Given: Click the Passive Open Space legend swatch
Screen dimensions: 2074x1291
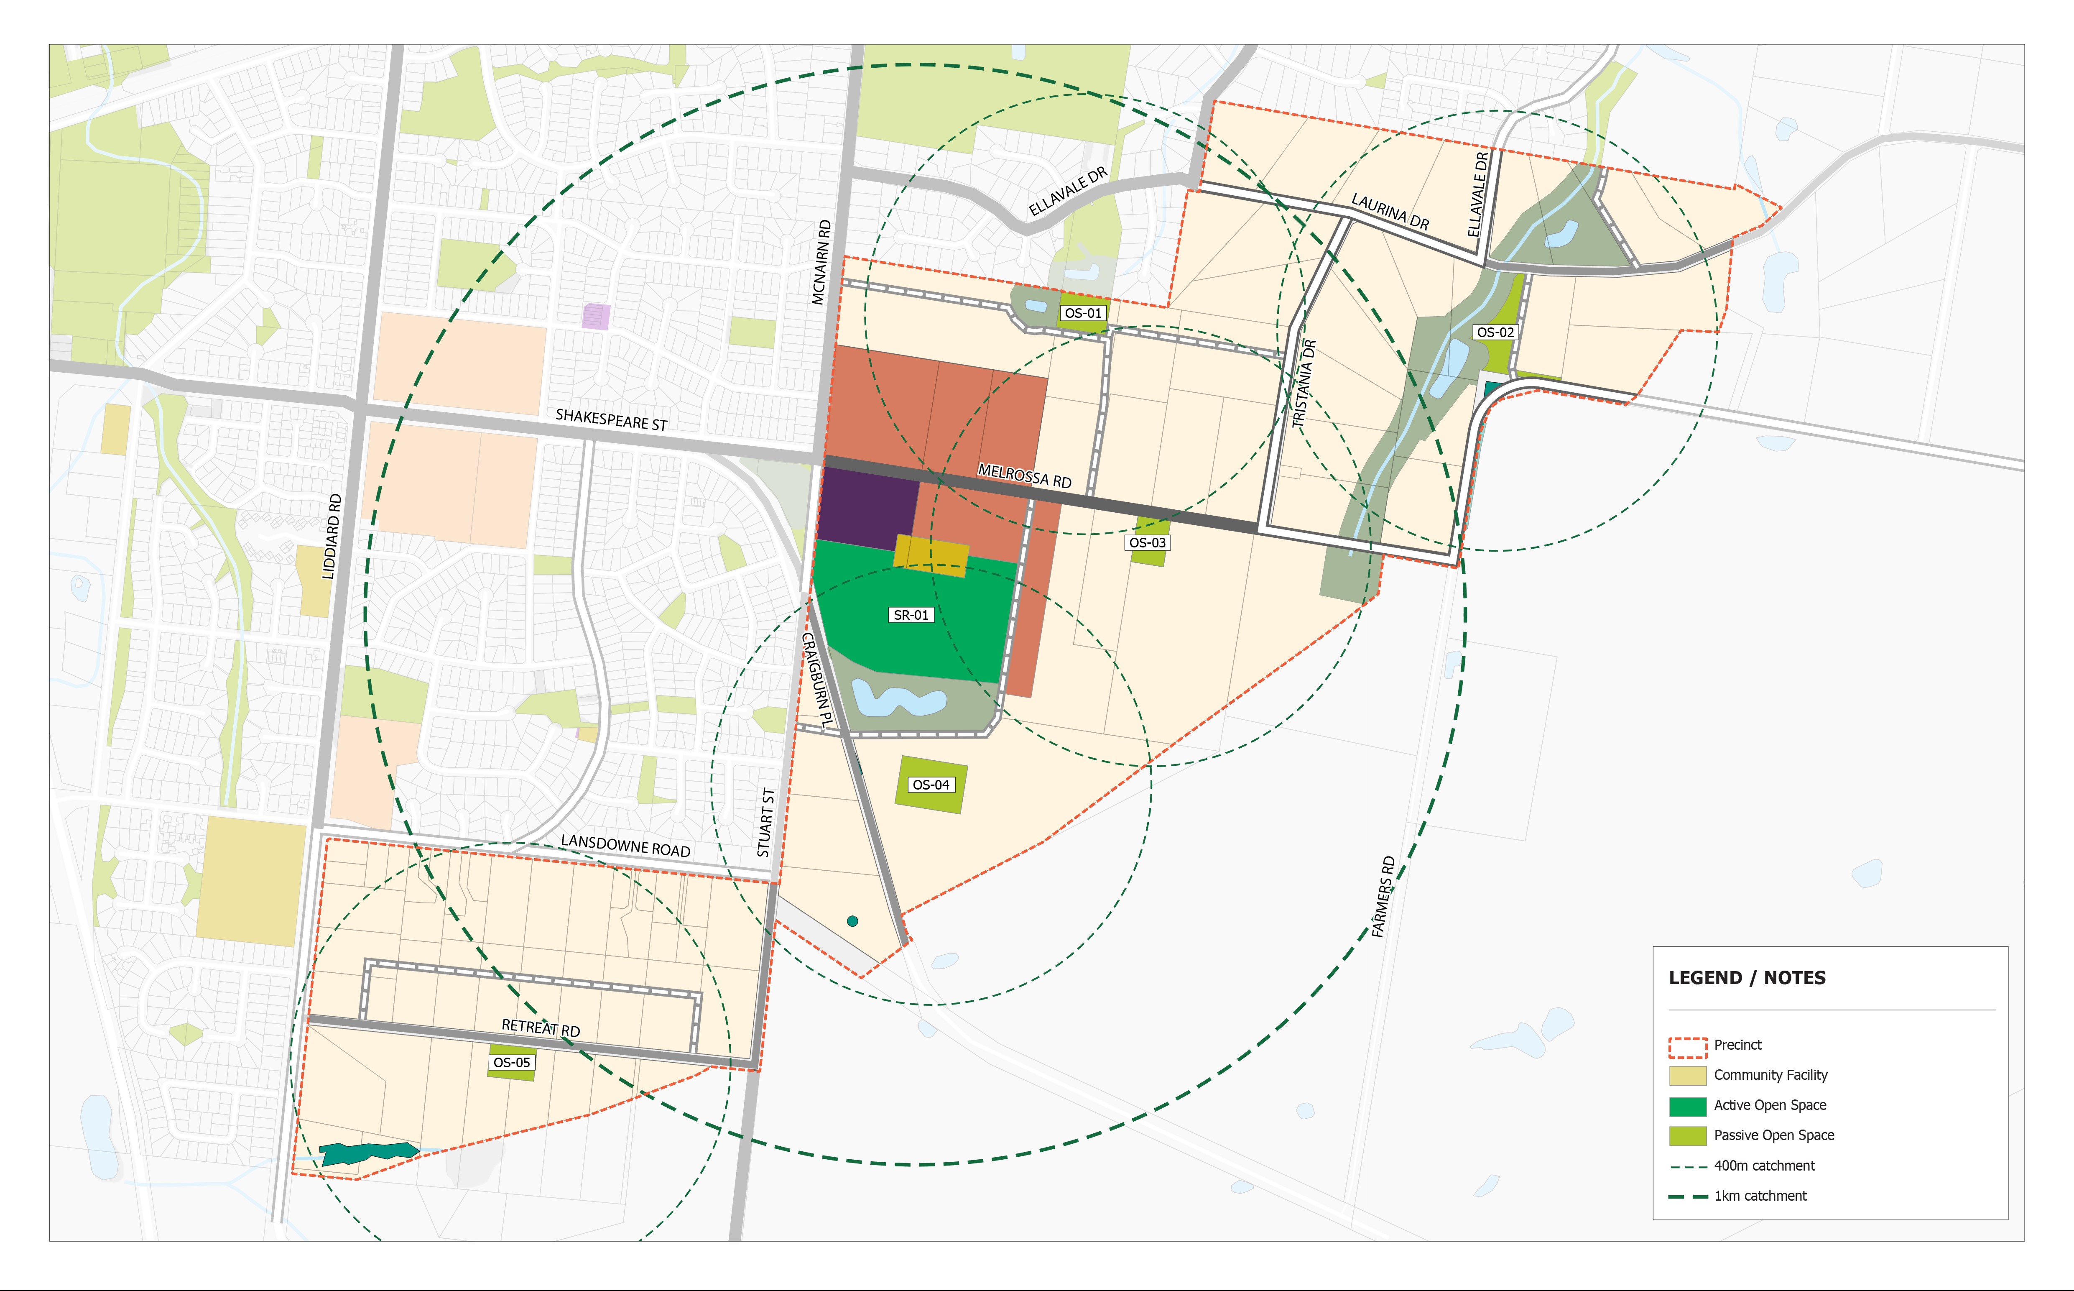Looking at the screenshot, I should pyautogui.click(x=1687, y=1135).
